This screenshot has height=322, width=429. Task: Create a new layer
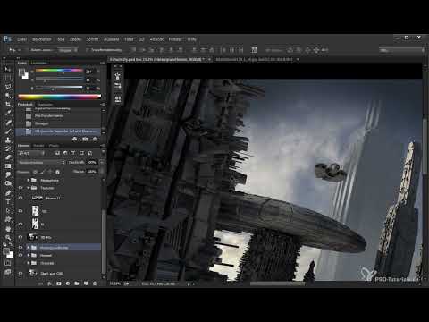[86, 284]
